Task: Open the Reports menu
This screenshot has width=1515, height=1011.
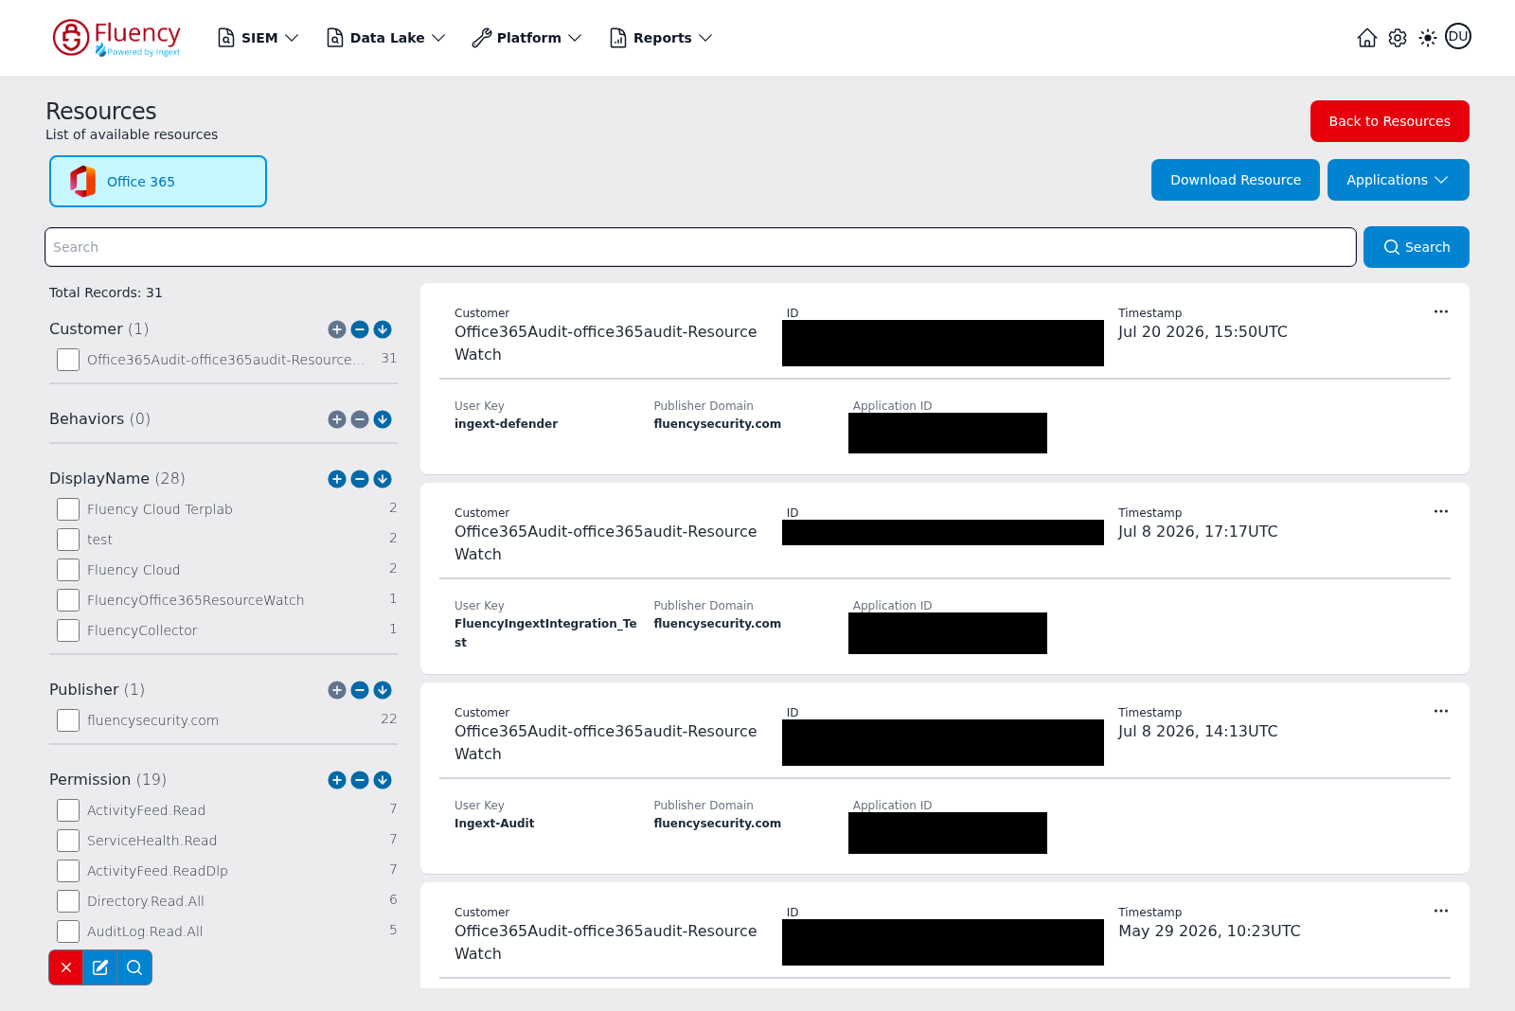Action: click(661, 38)
